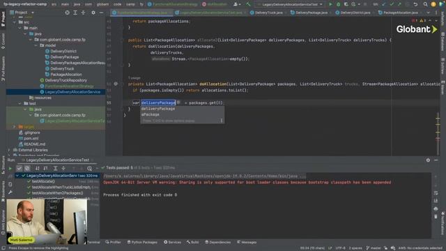Select LegacyDeliveryAllocationService in tree
446x251 pixels.
click(72, 92)
